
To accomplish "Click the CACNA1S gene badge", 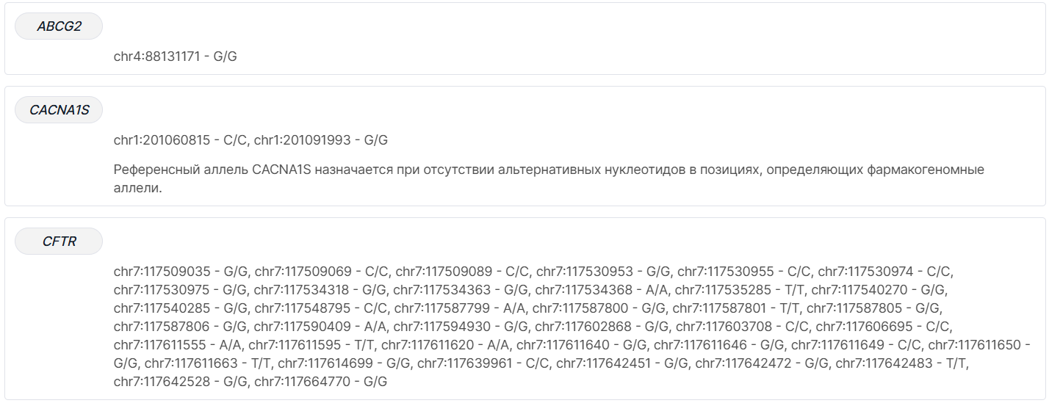I will 59,110.
